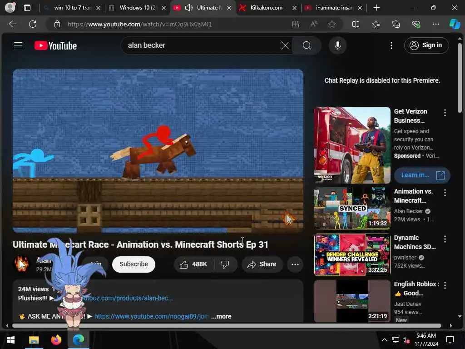Screen dimensions: 465x349
Task: Open the YouTube guide hamburger menu
Action: coord(18,45)
